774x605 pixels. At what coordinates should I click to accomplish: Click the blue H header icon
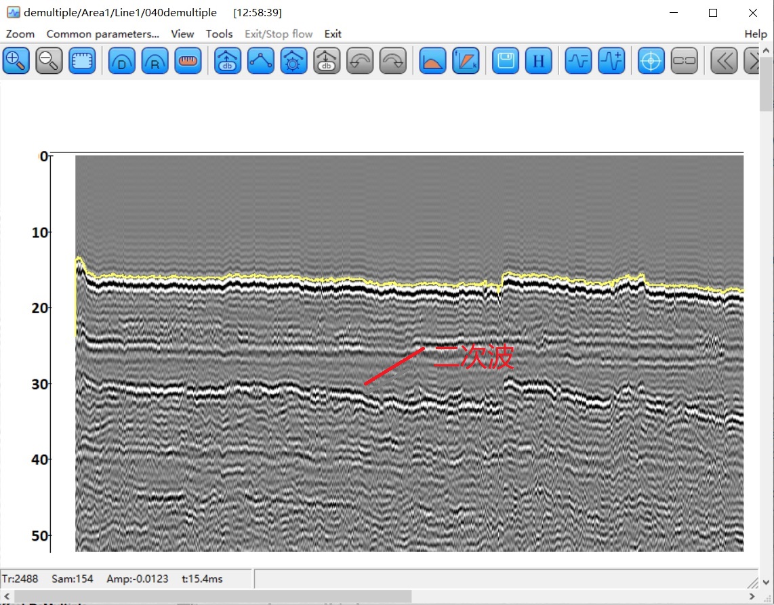[x=539, y=61]
